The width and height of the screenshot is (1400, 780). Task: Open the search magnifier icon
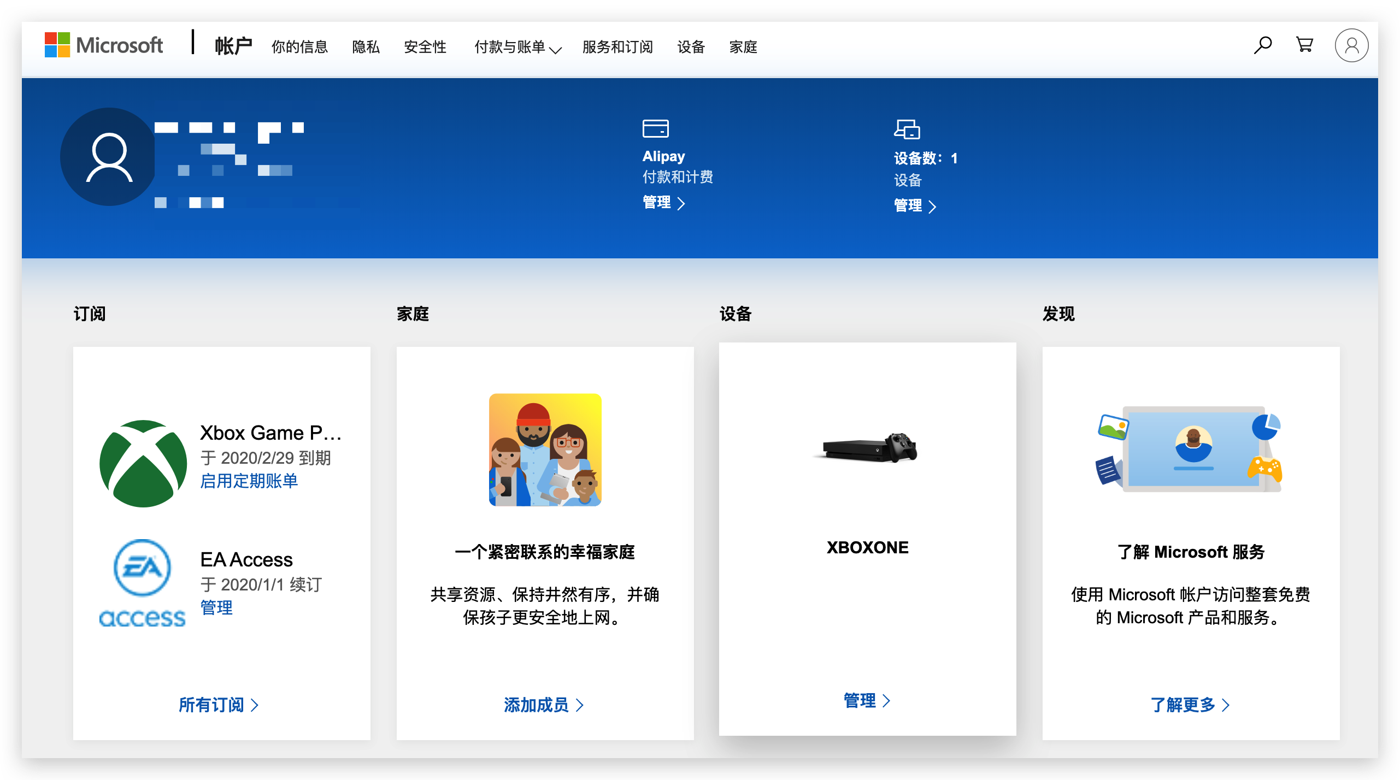(1263, 45)
